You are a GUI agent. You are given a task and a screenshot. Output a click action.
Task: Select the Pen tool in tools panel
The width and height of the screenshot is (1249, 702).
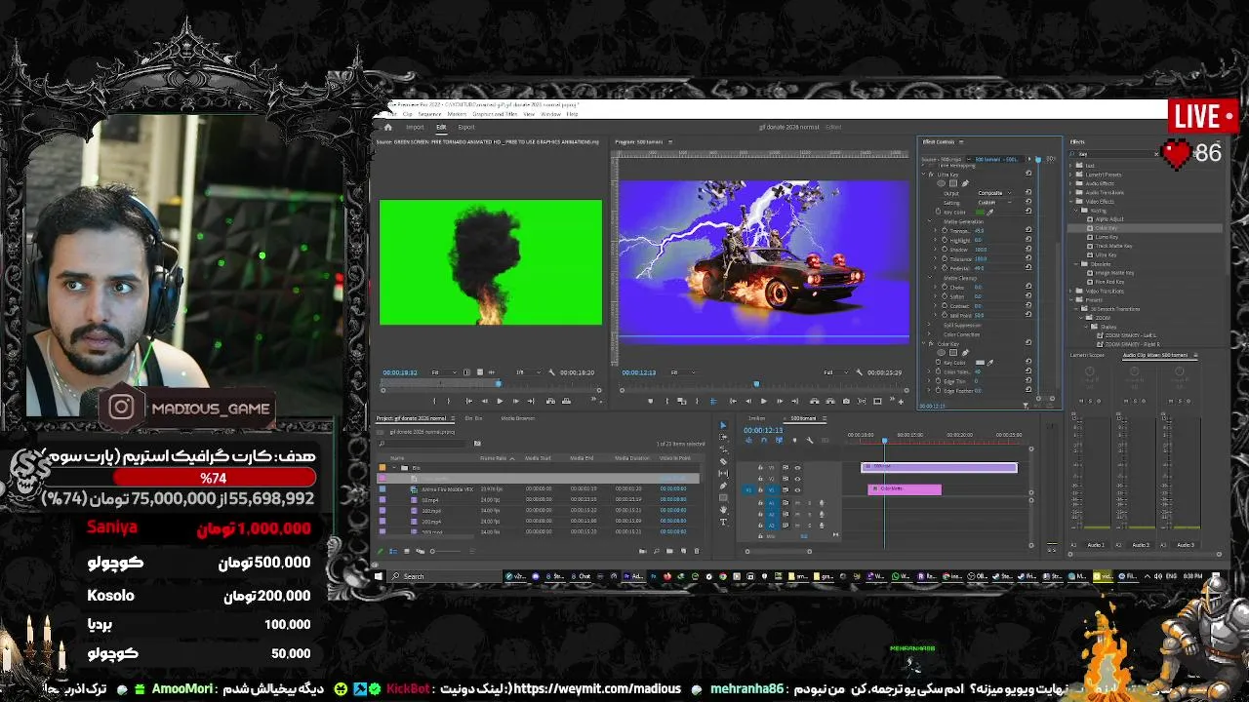[723, 486]
